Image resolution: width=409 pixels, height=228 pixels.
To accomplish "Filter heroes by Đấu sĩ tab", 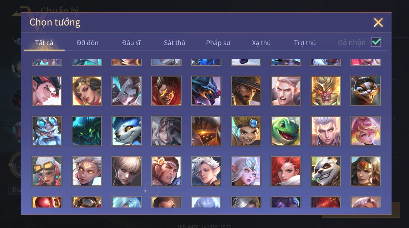I will click(131, 43).
